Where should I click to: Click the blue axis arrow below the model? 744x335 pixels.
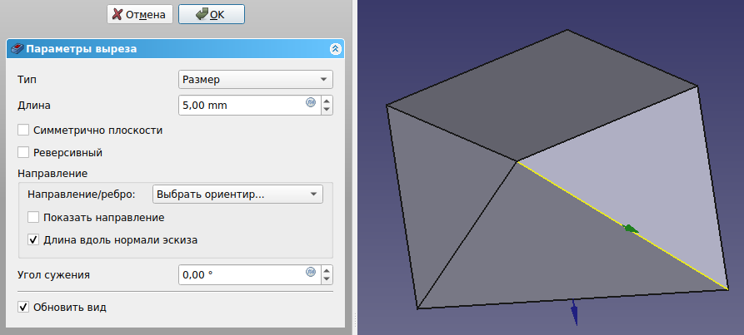coord(574,313)
